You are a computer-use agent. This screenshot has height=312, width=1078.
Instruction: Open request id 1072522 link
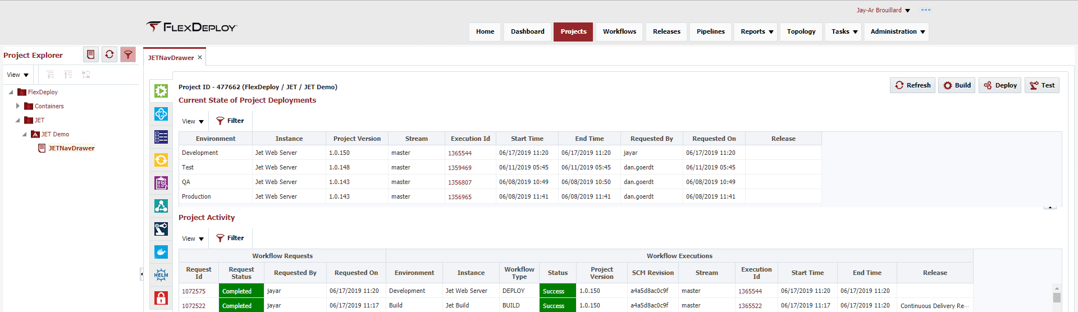pyautogui.click(x=194, y=306)
